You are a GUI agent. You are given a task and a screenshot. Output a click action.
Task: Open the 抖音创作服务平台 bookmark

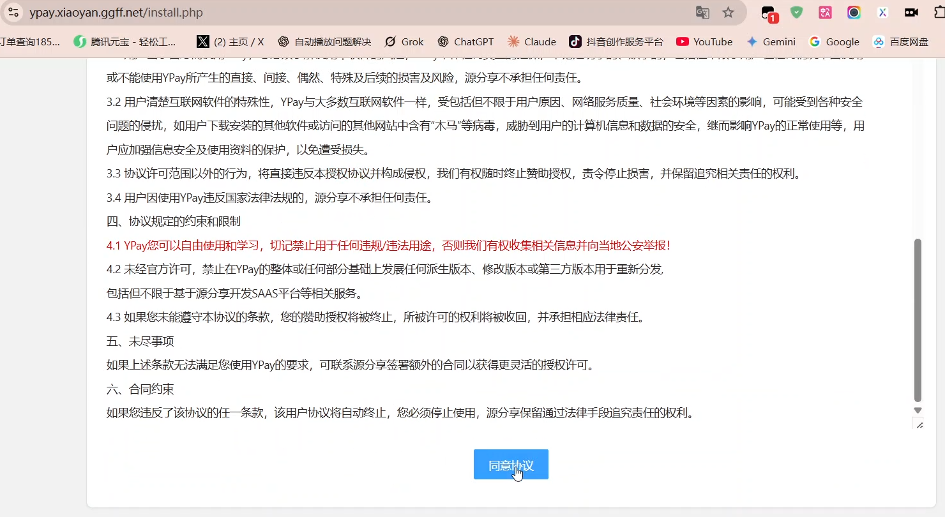coord(616,41)
